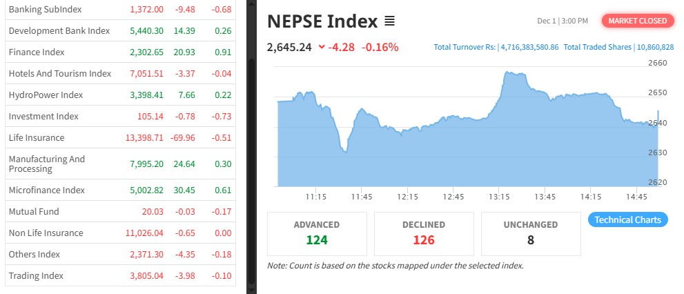Click the Declined stocks count box
Viewport: 684px width, 294px height.
(424, 233)
